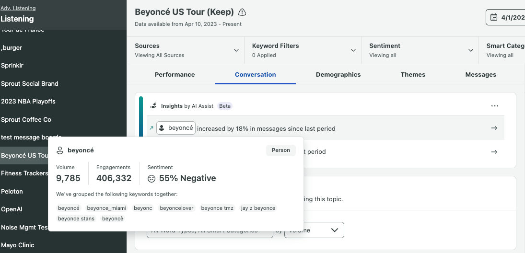Open the Insights three-dot options menu

[494, 106]
